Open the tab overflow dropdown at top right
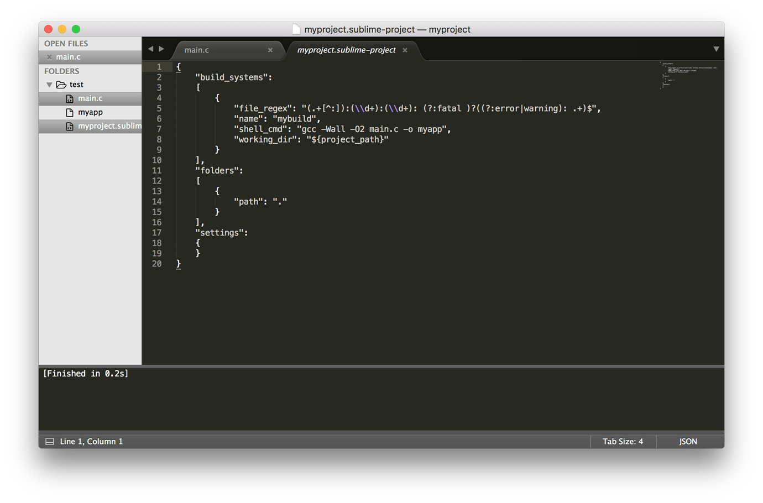Screen dimensions: 763x503 pos(717,49)
